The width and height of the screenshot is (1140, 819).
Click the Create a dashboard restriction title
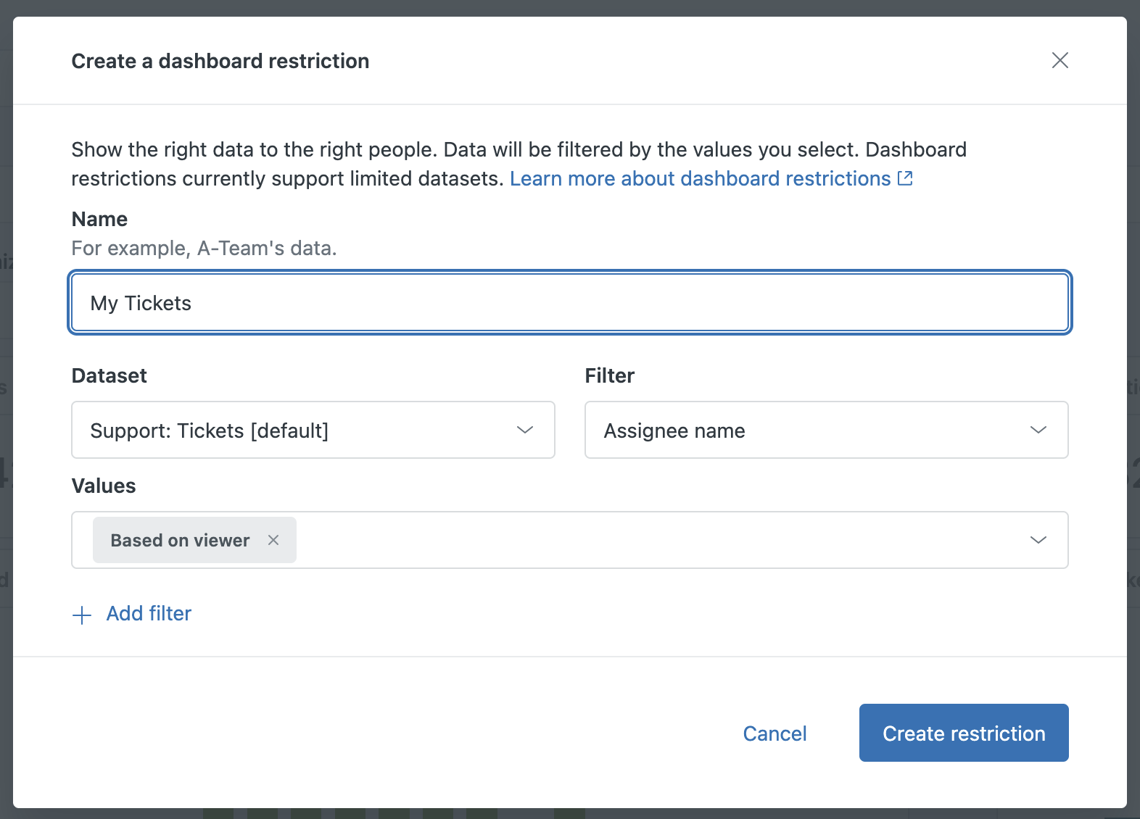pos(220,61)
